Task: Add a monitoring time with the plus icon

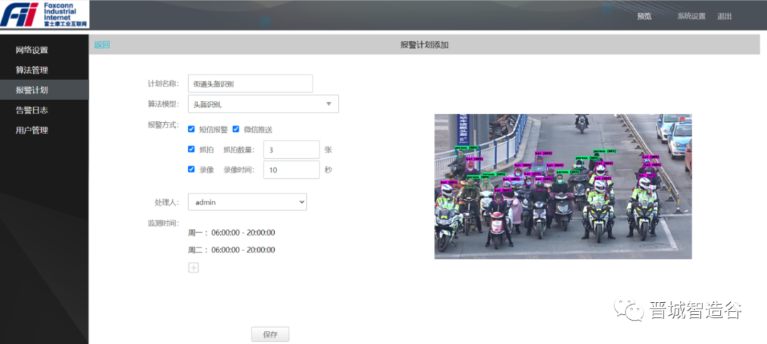Action: pos(194,268)
